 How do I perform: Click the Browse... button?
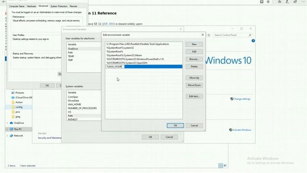(x=194, y=59)
